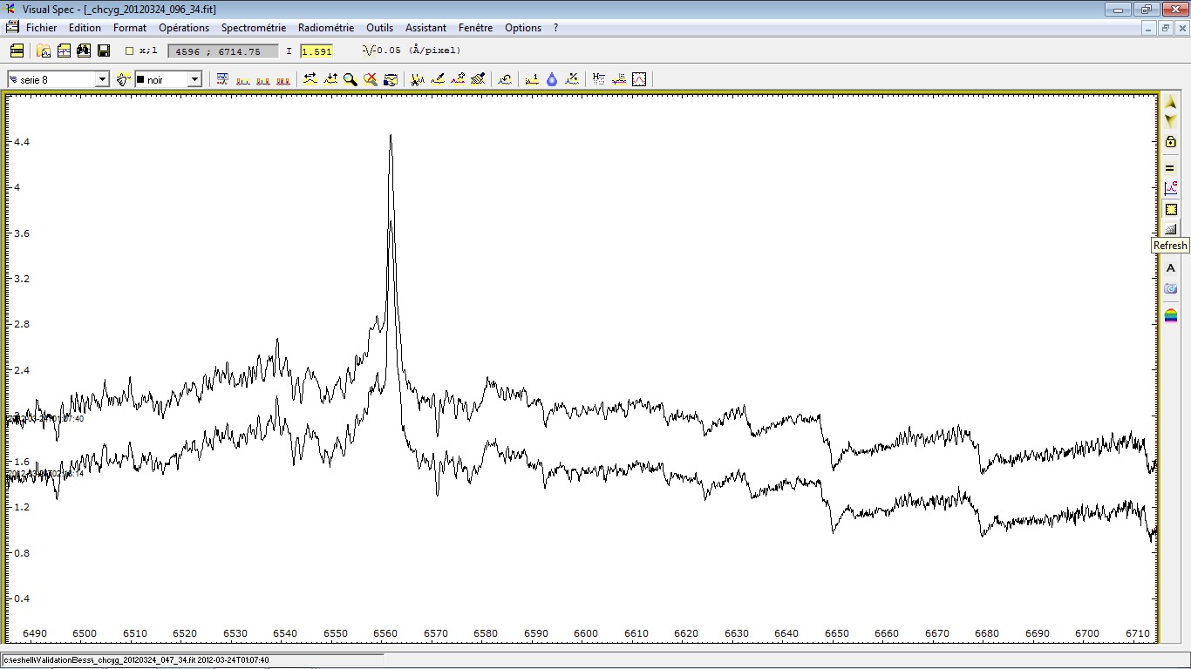
Task: Open the Radiométrie menu
Action: [x=326, y=28]
